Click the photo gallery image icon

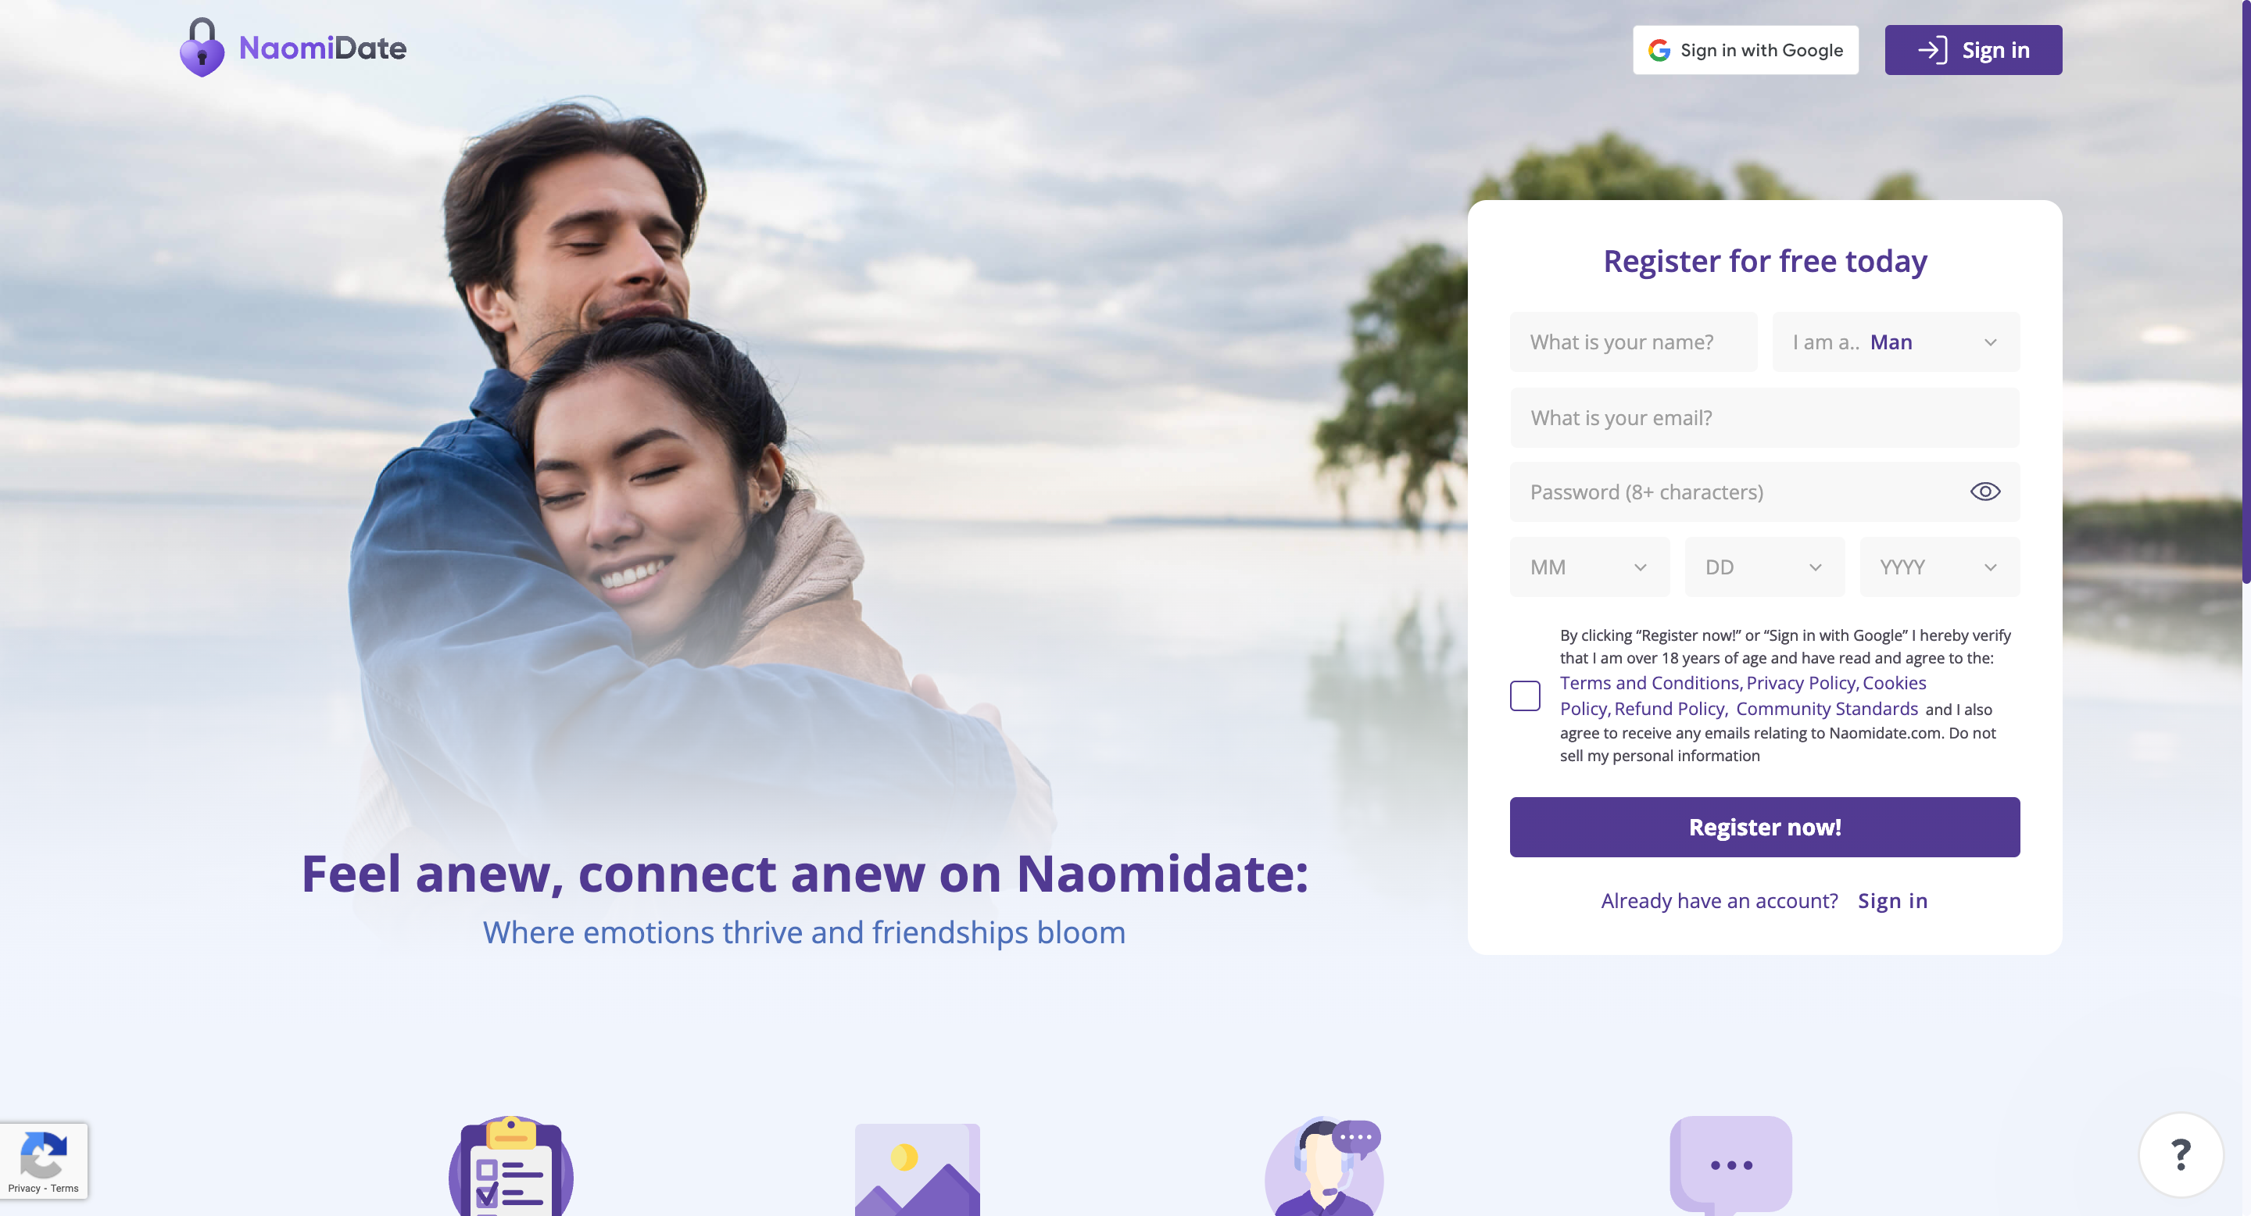click(x=918, y=1170)
